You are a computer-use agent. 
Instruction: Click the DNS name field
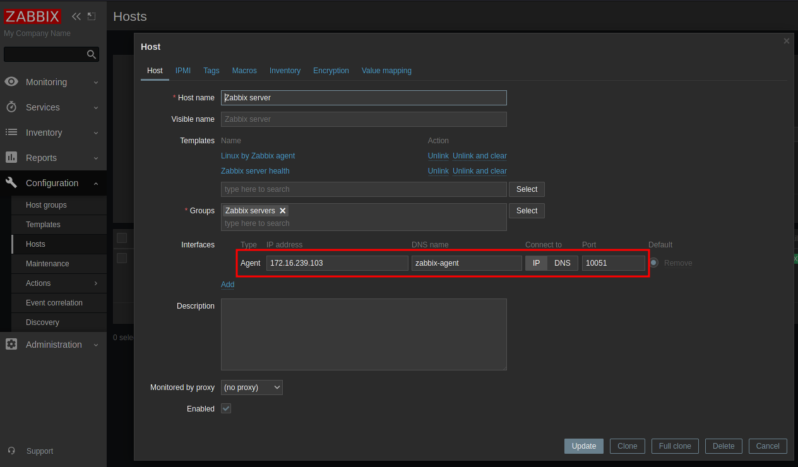click(467, 263)
